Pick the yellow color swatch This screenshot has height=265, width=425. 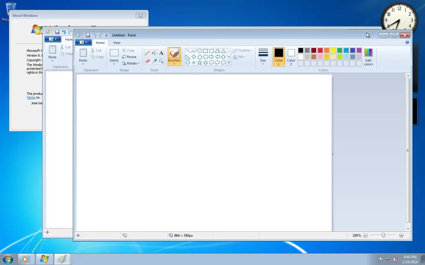(333, 50)
